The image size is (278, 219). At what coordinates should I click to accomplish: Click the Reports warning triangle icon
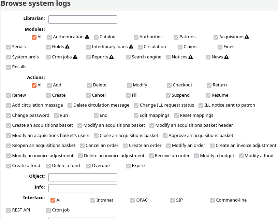tap(112, 57)
